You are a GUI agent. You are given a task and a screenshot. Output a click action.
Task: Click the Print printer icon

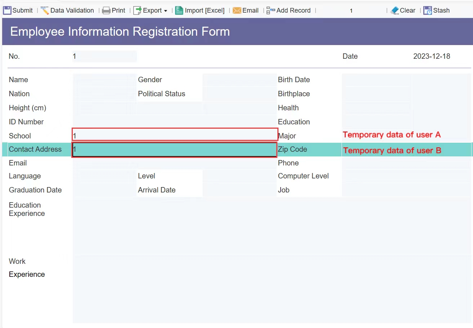click(x=106, y=10)
